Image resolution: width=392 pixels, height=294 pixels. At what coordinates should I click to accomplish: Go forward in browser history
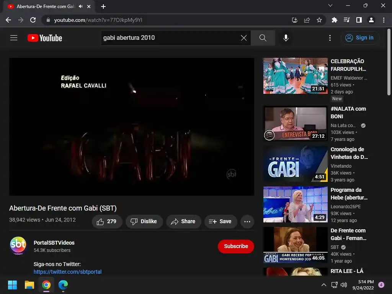tap(21, 20)
